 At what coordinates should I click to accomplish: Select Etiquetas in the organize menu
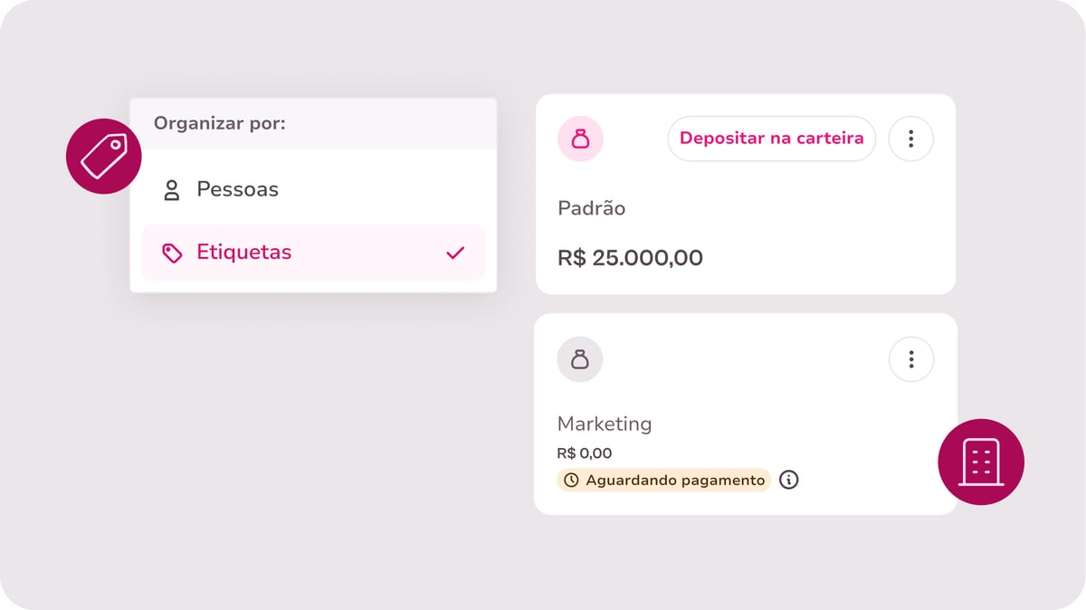pos(313,253)
